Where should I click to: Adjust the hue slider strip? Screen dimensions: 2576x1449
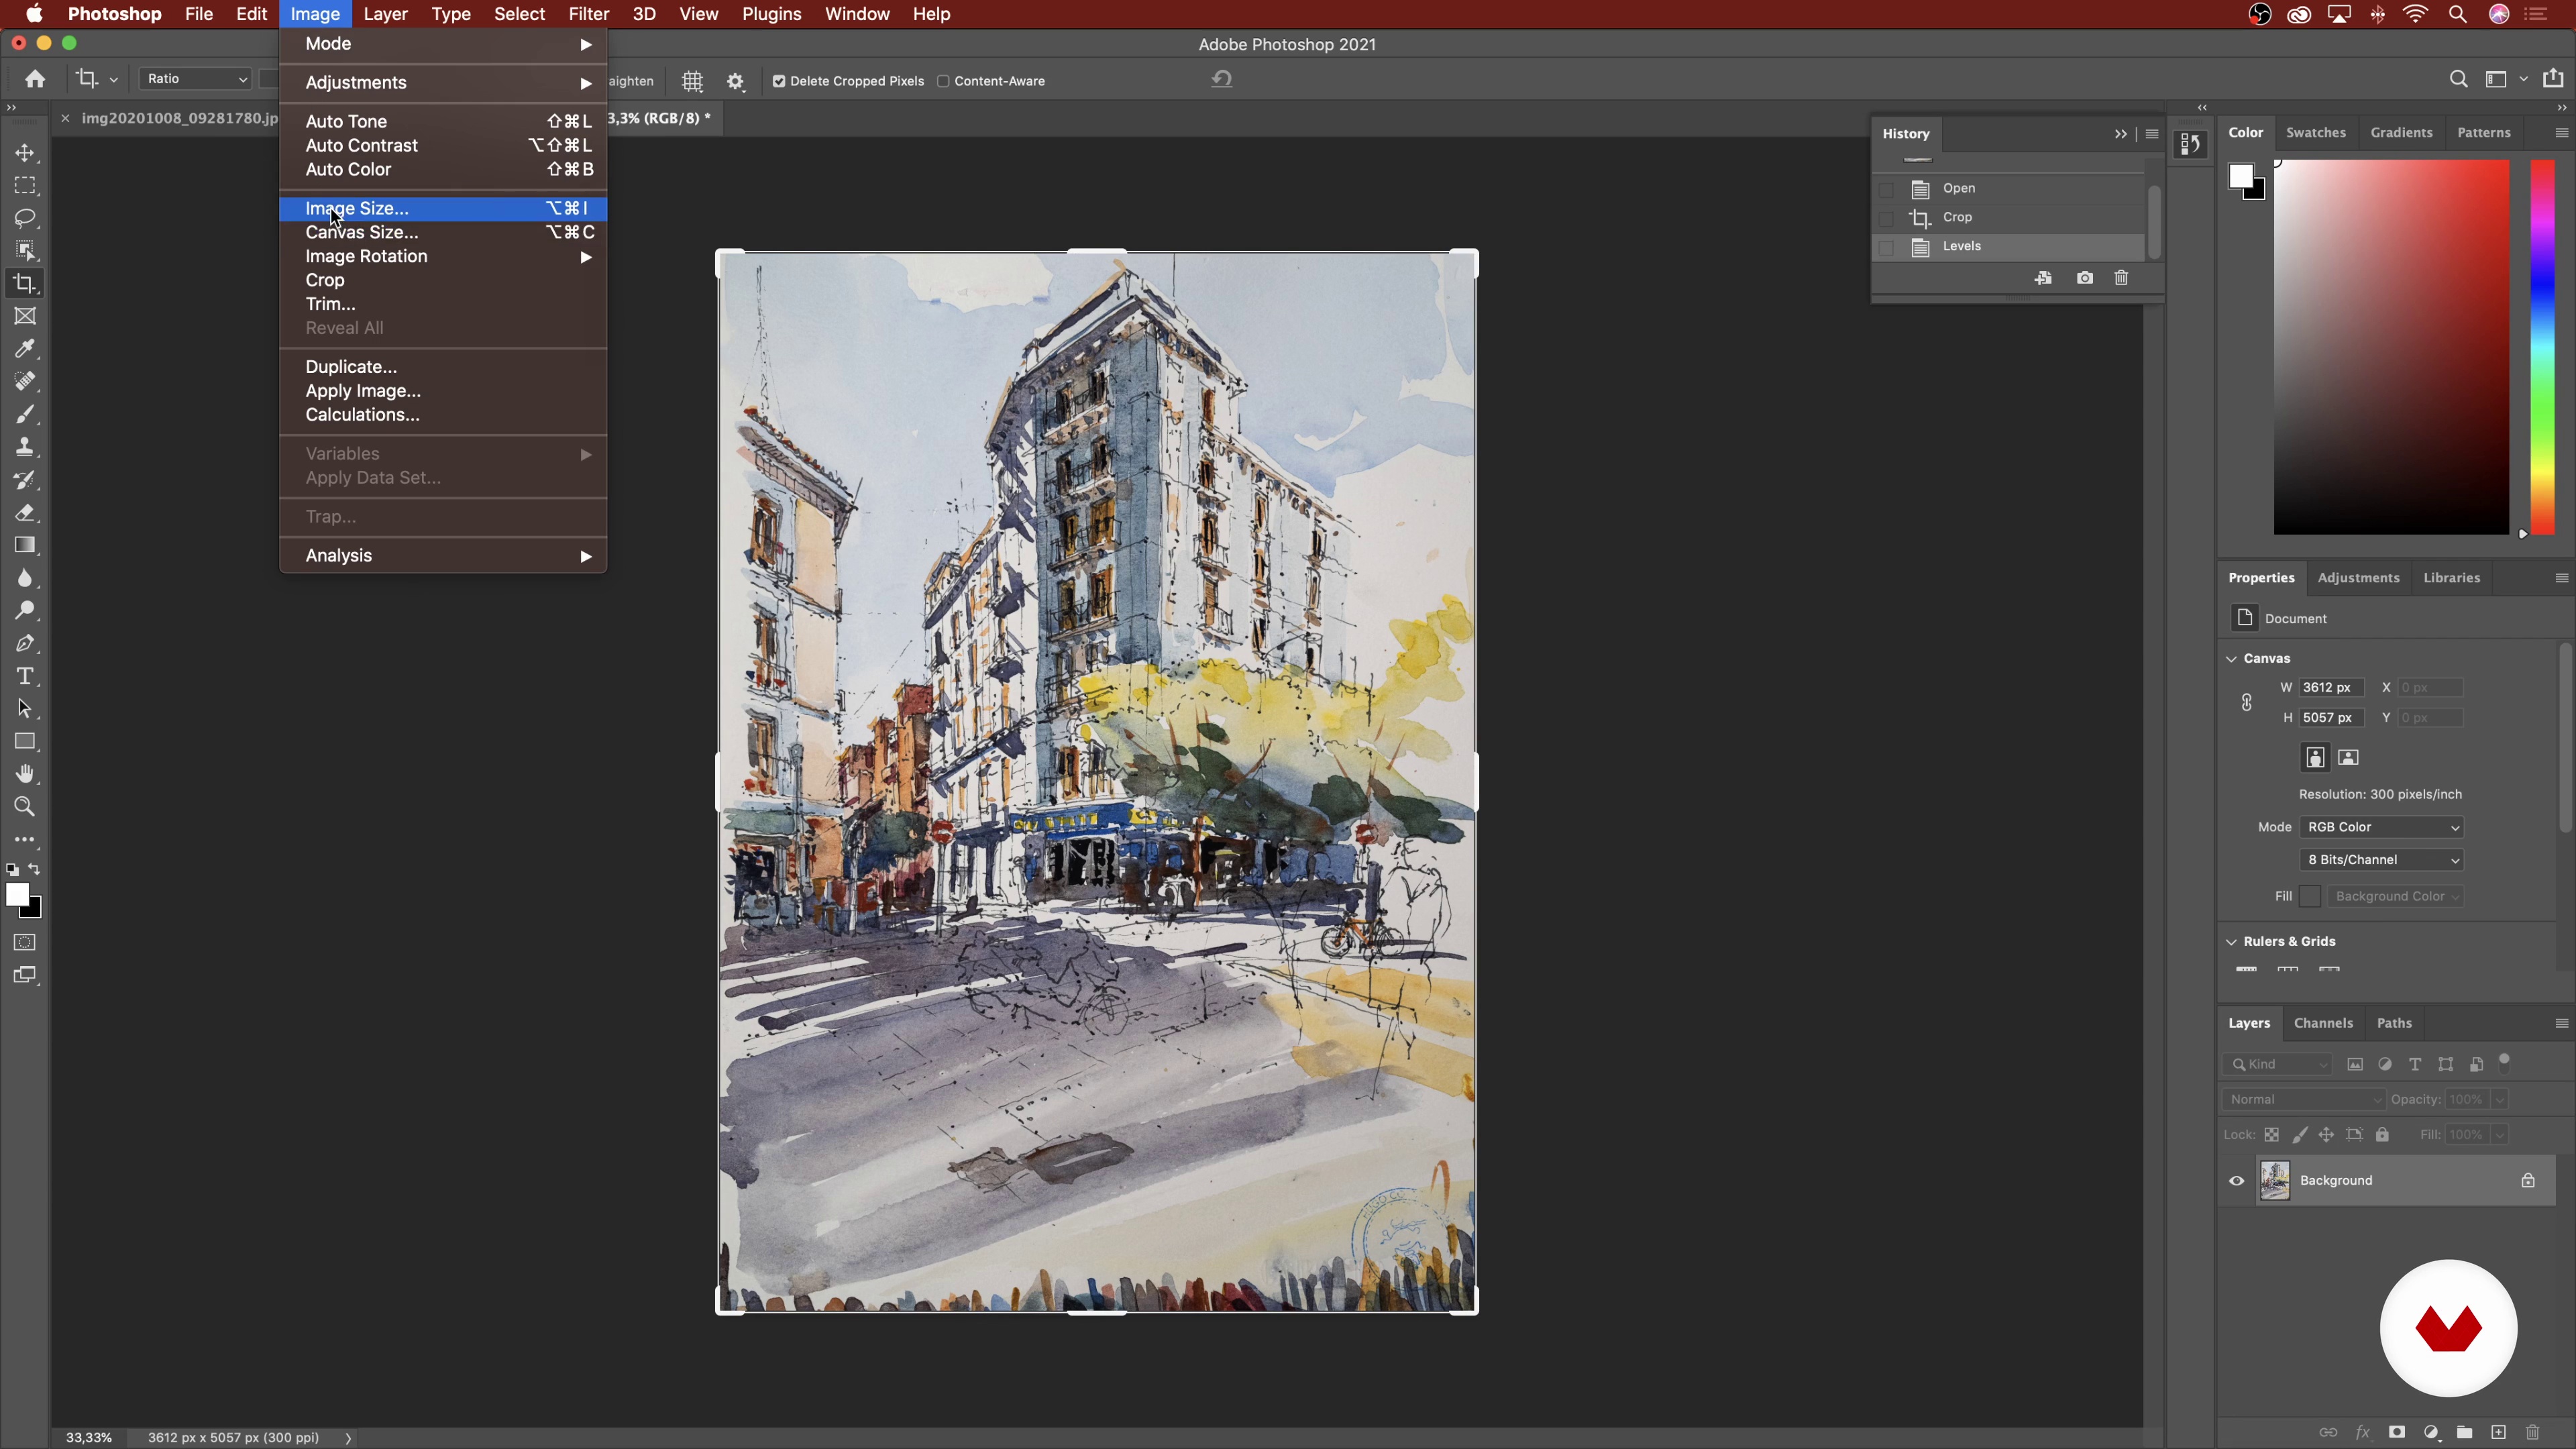(2542, 347)
